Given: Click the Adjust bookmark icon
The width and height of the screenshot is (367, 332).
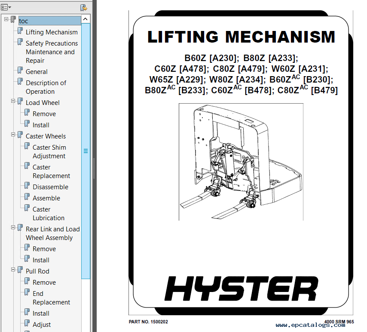Looking at the screenshot, I should [27, 323].
